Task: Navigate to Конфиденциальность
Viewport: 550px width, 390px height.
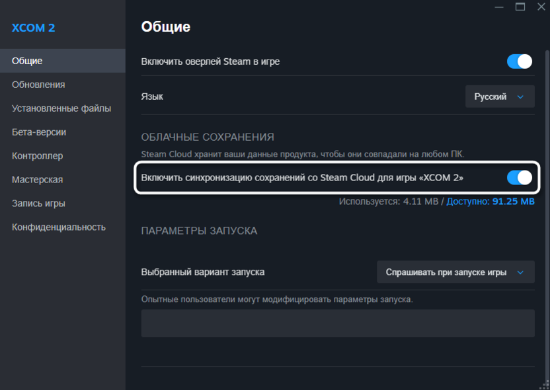Action: coord(59,227)
